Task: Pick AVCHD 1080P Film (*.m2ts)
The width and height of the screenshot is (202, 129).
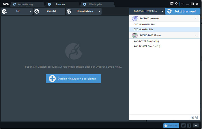Action: click(x=164, y=46)
